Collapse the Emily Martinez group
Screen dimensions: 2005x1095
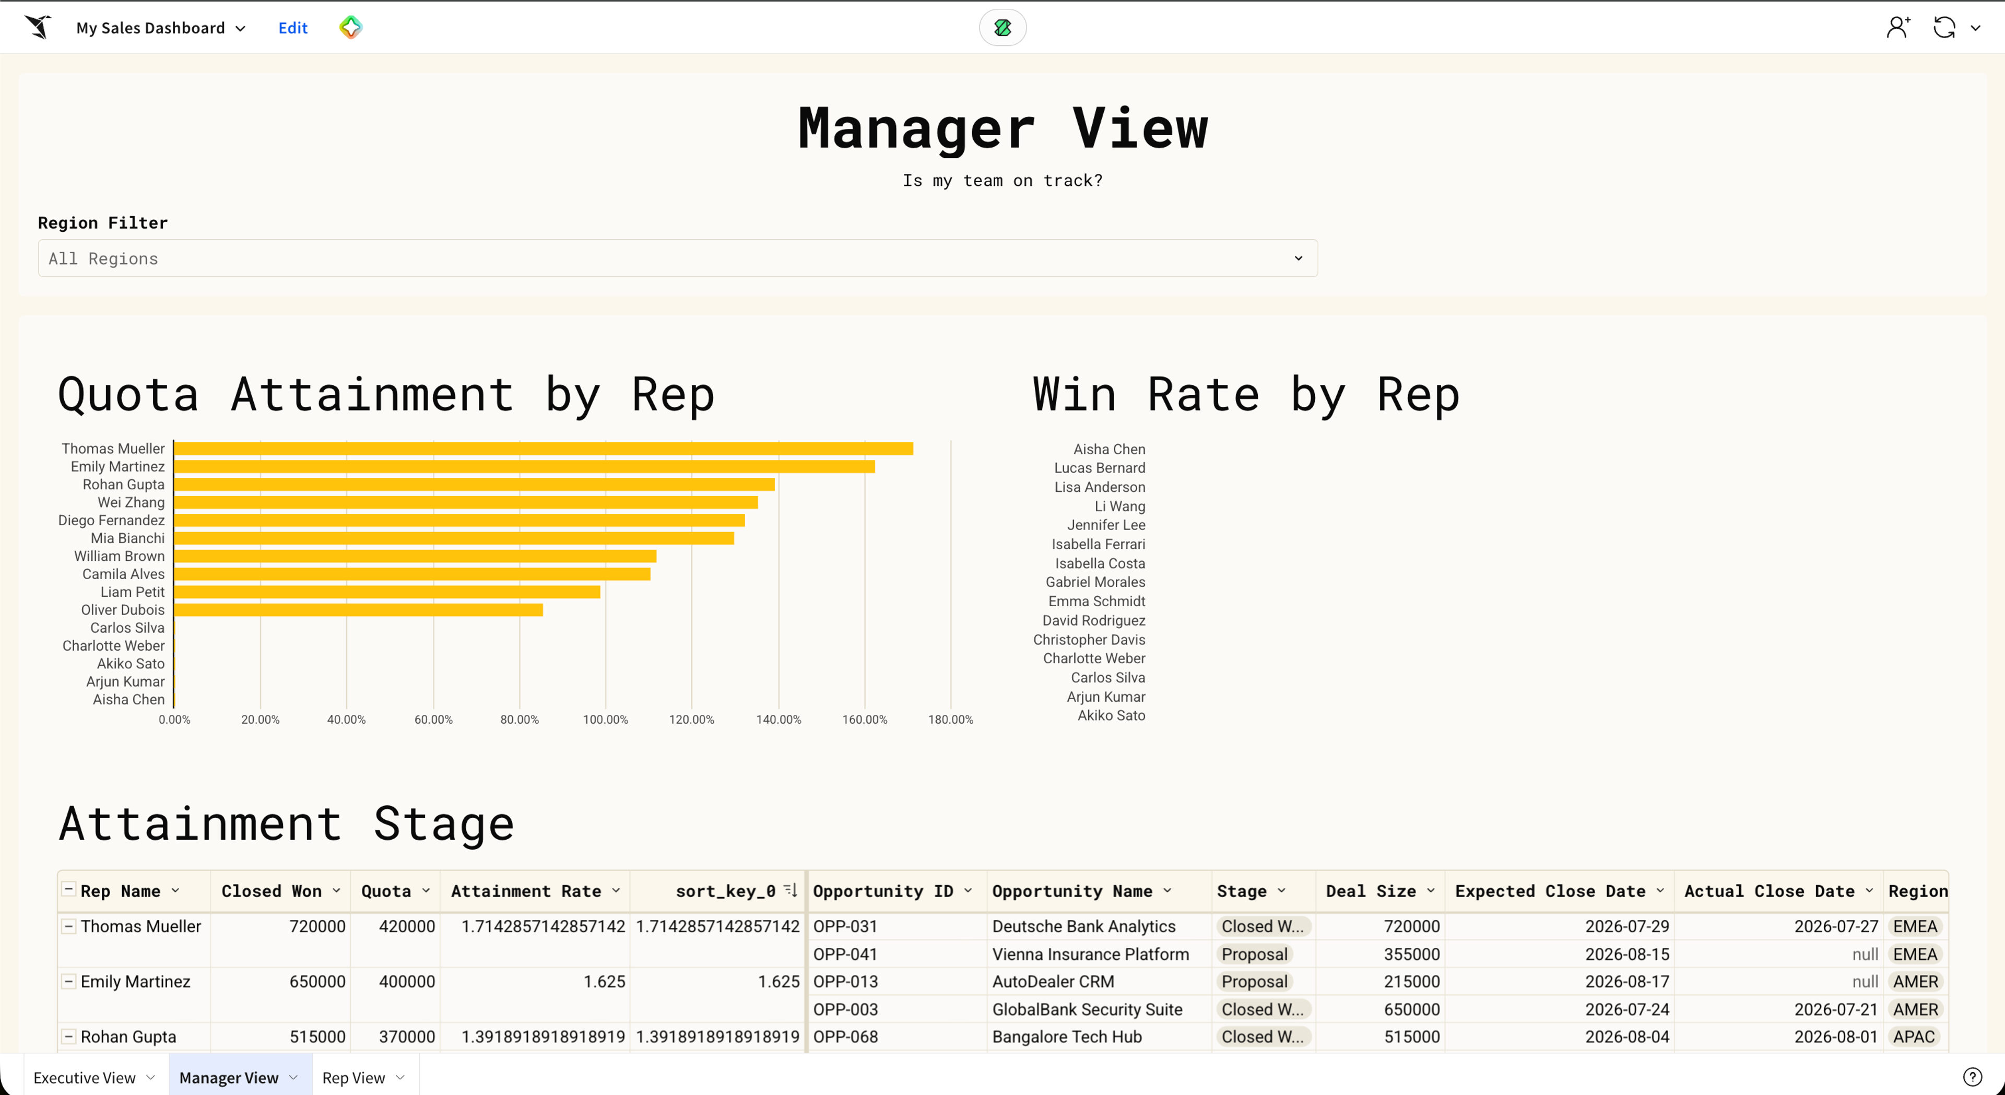pos(68,981)
